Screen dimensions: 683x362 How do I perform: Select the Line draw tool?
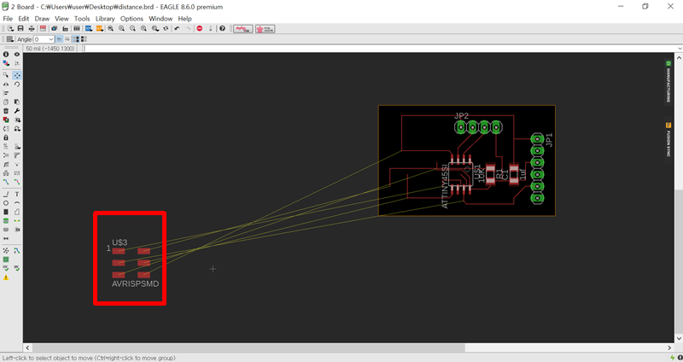point(6,195)
